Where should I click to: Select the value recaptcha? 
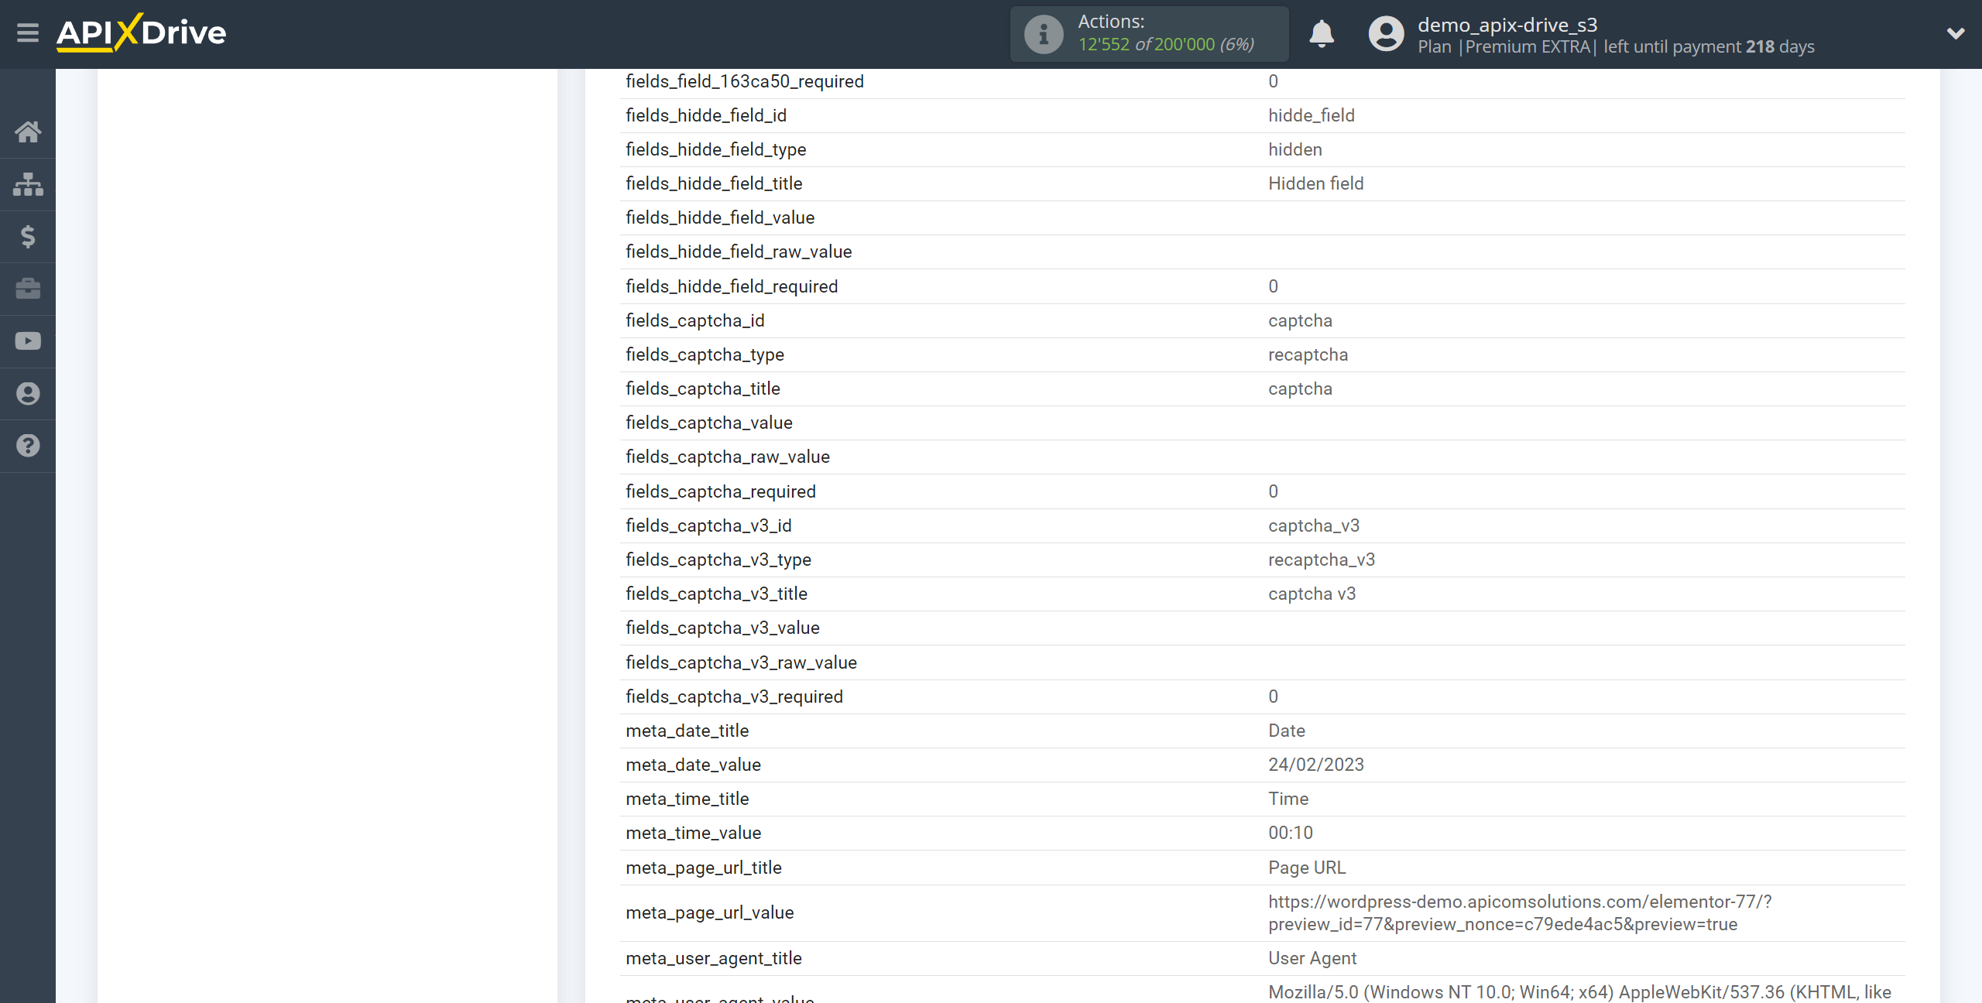(x=1308, y=354)
